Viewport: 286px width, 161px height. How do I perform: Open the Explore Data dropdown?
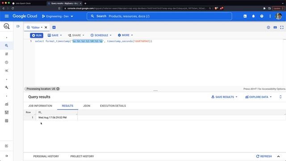pyautogui.click(x=258, y=97)
